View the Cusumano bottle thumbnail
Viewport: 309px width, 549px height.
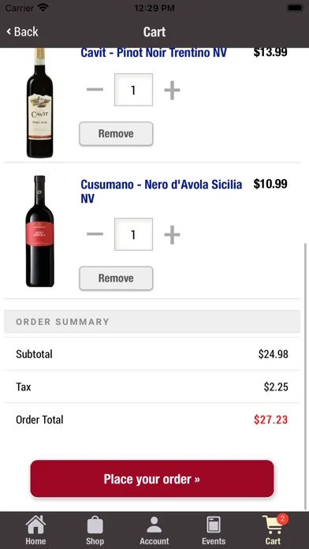(x=39, y=231)
